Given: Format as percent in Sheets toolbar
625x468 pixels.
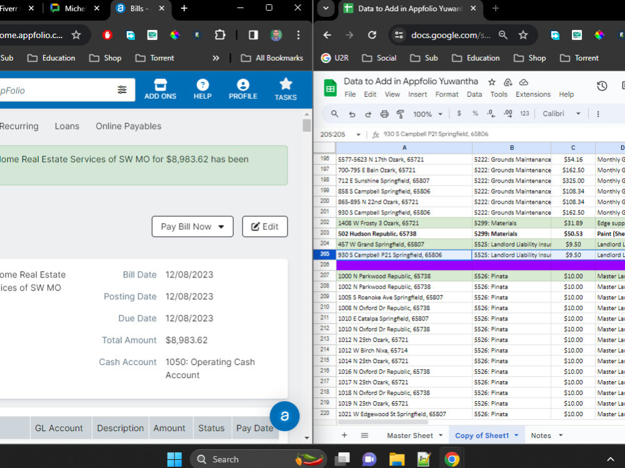Looking at the screenshot, I should [475, 114].
